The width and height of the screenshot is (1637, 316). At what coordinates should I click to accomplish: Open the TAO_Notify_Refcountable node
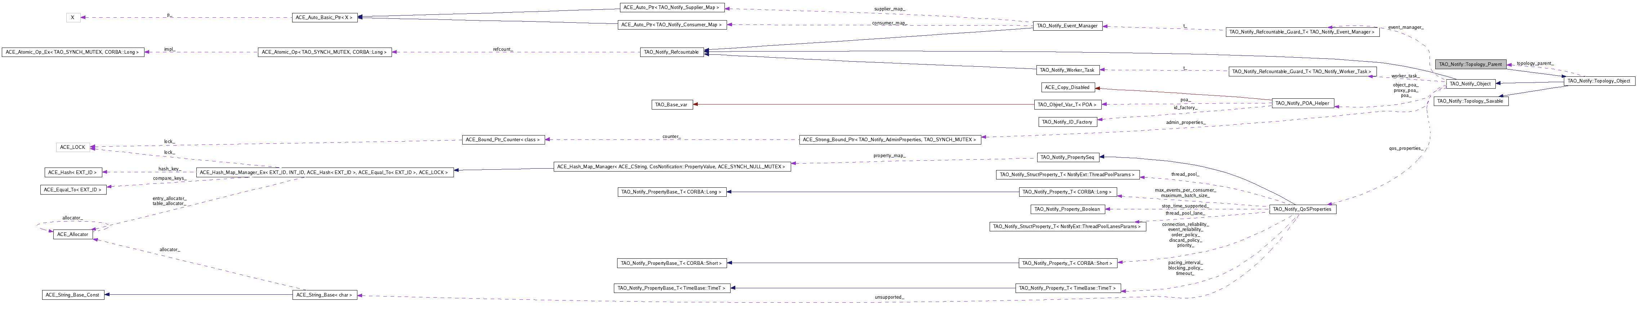coord(672,52)
